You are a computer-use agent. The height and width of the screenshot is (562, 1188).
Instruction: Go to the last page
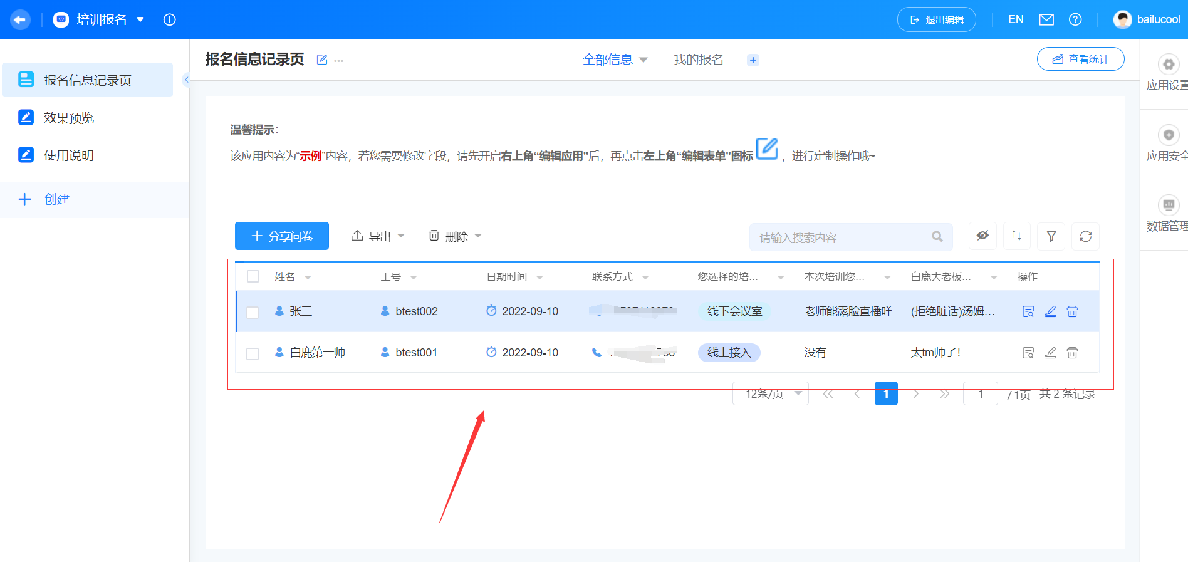[945, 394]
